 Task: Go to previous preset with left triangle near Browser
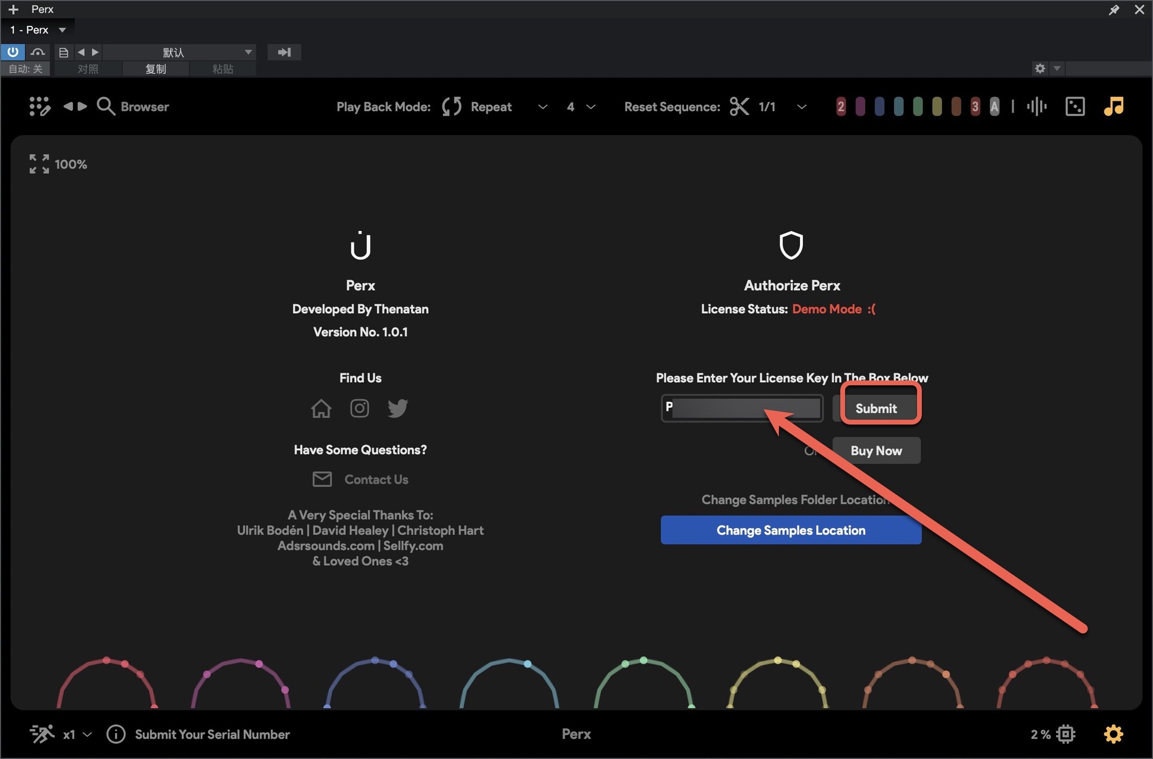pyautogui.click(x=68, y=106)
